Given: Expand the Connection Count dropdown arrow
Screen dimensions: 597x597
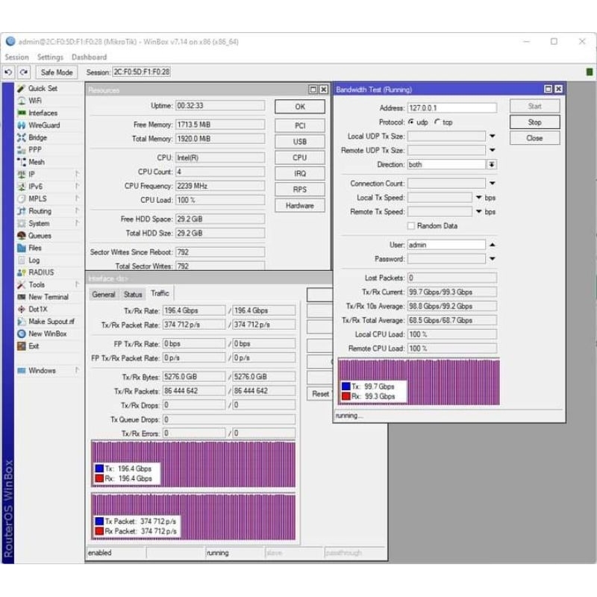Looking at the screenshot, I should click(492, 184).
